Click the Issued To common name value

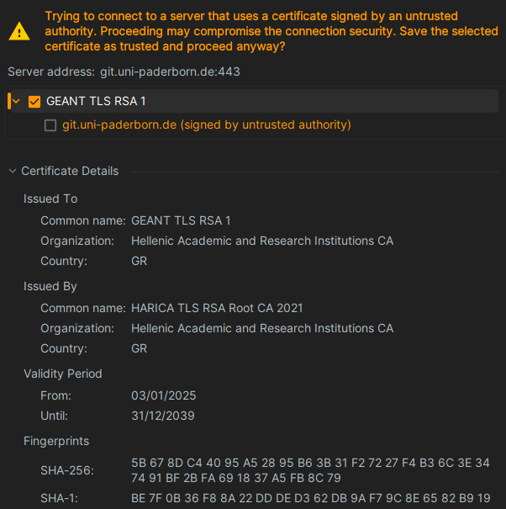pyautogui.click(x=181, y=220)
